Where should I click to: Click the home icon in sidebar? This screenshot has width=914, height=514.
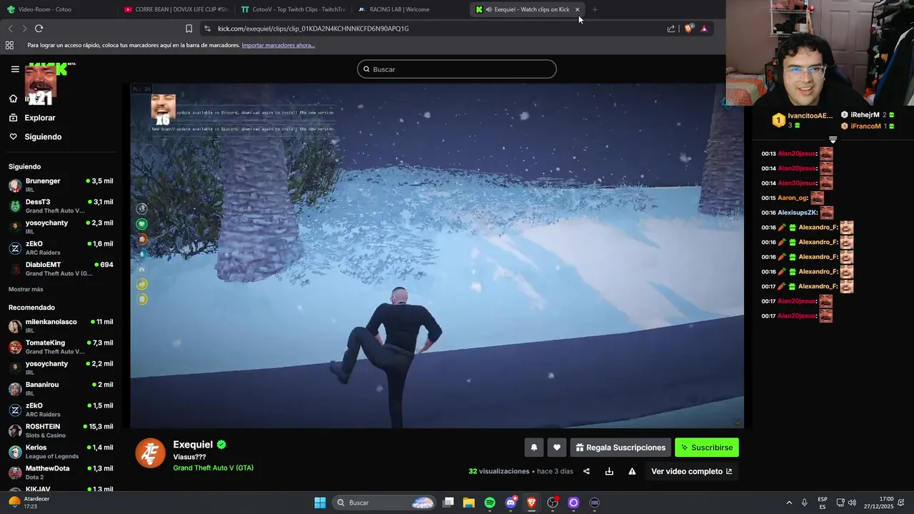[13, 99]
